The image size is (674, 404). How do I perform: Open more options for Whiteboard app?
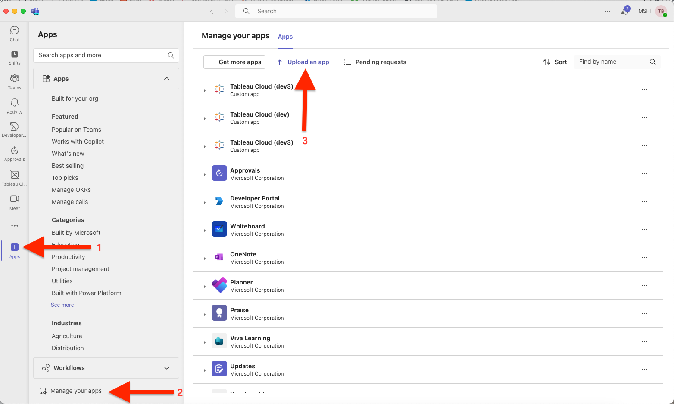pos(645,229)
